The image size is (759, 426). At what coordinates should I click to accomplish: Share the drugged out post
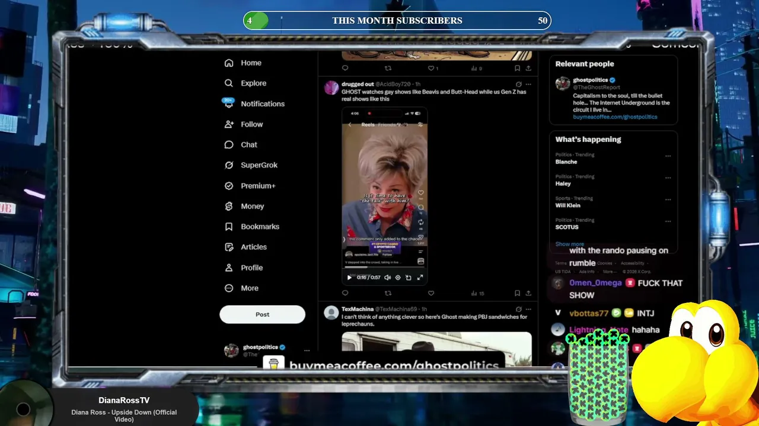pos(528,293)
